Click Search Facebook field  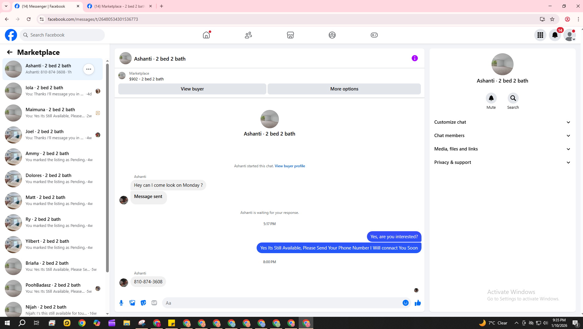tap(62, 35)
